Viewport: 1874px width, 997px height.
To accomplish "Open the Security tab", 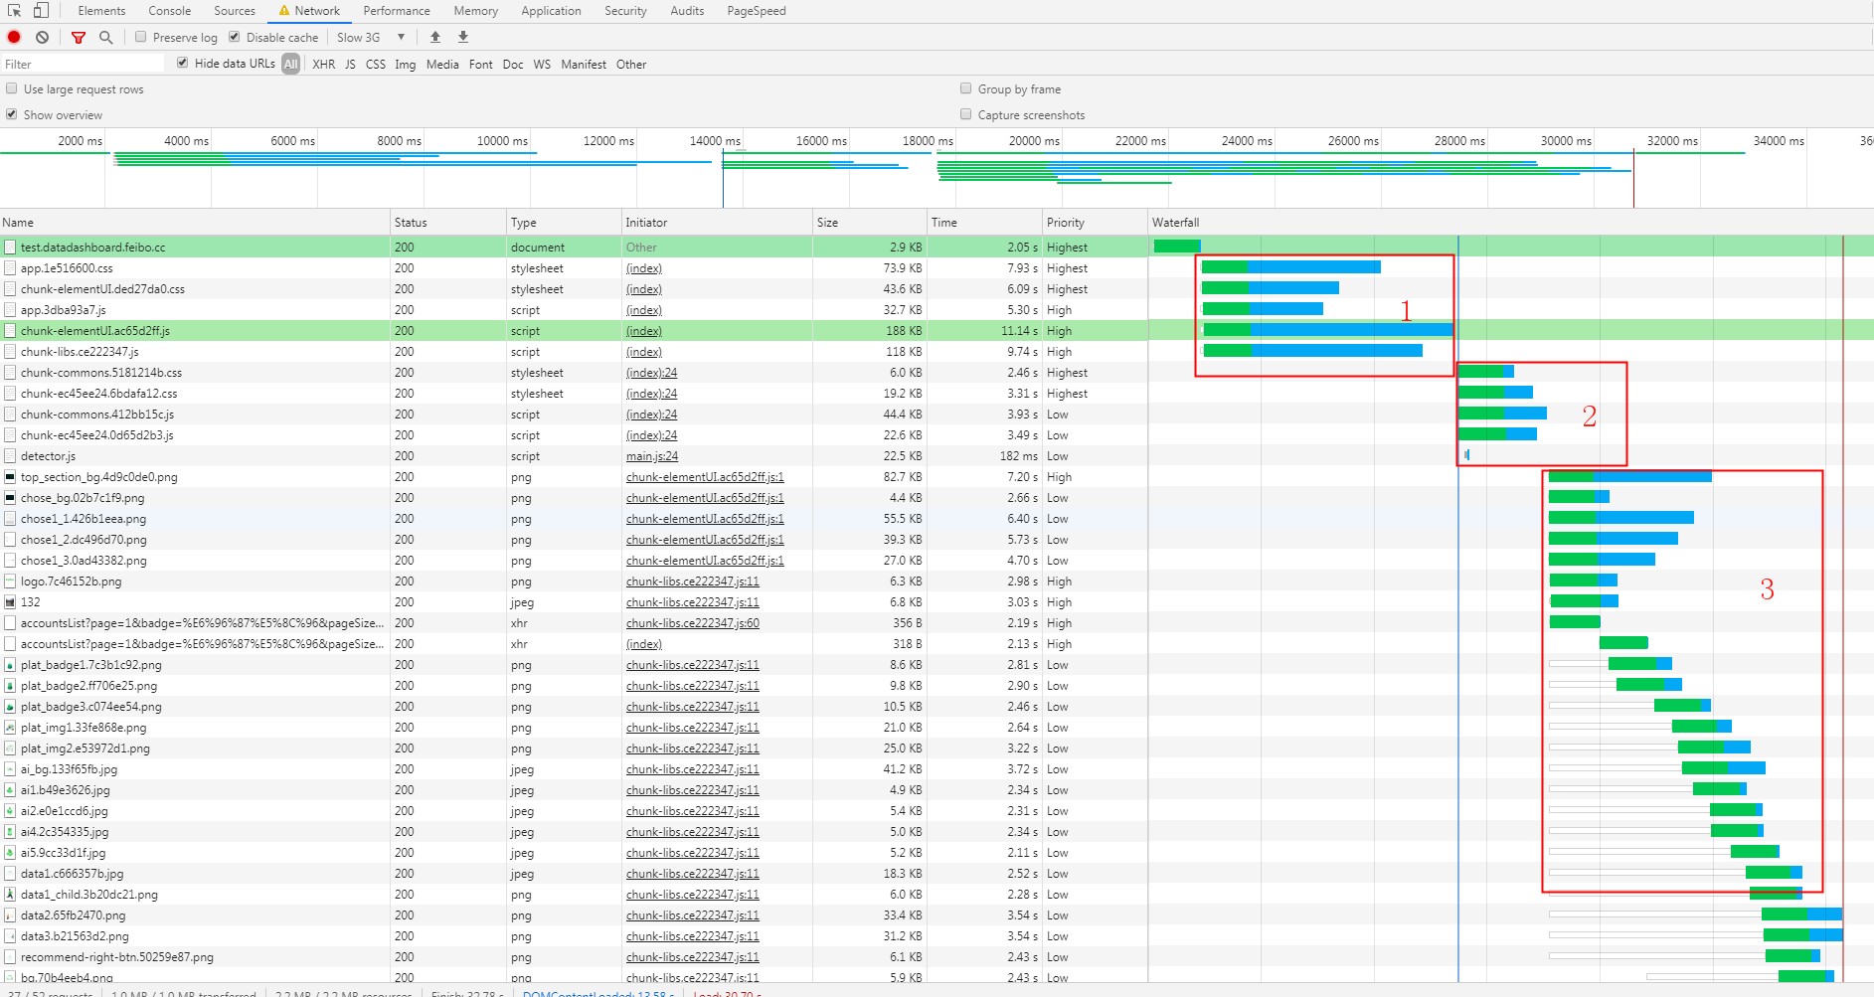I will tap(625, 11).
